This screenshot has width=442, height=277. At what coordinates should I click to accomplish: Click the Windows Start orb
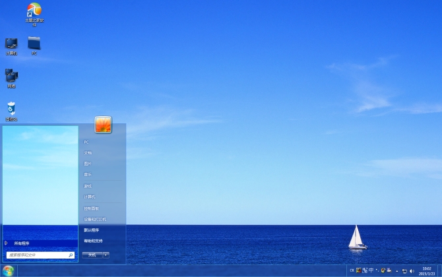(x=8, y=270)
